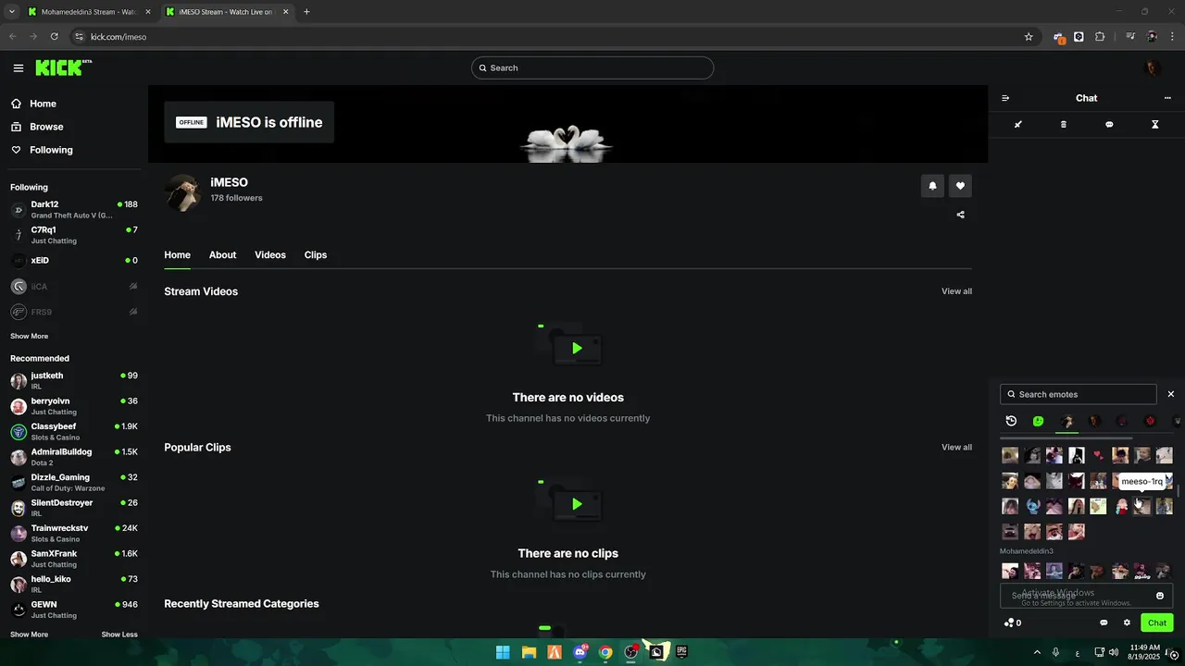The image size is (1185, 666).
Task: View all Stream Videos
Action: click(x=956, y=291)
